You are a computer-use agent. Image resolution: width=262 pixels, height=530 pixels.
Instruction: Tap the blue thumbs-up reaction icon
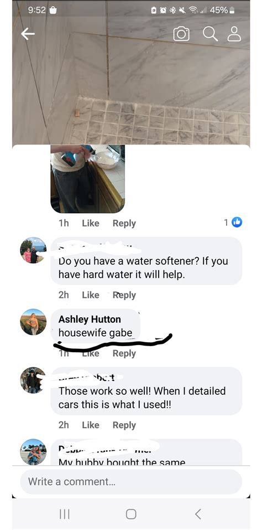tap(237, 223)
